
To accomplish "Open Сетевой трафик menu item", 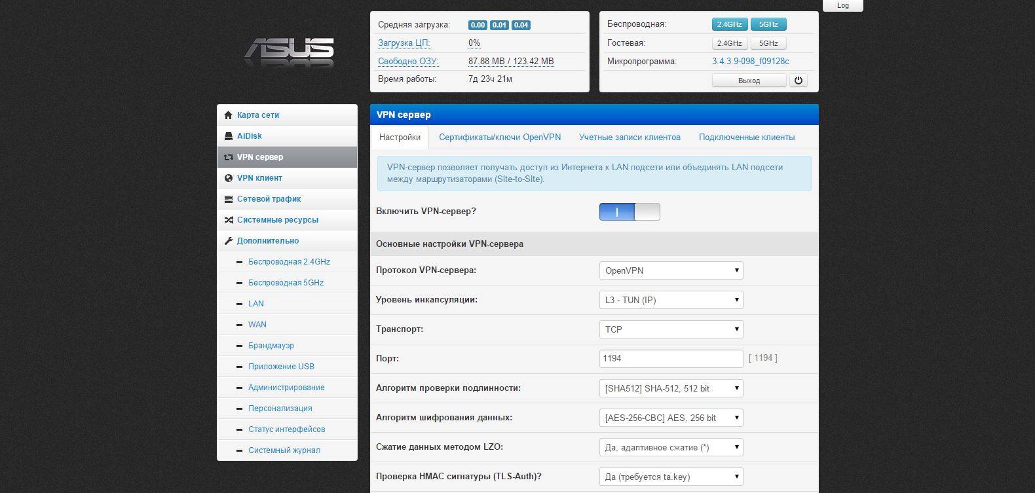I will coord(287,199).
